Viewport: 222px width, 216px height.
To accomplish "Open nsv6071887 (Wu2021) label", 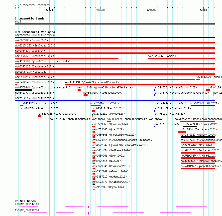I will pos(168,124).
